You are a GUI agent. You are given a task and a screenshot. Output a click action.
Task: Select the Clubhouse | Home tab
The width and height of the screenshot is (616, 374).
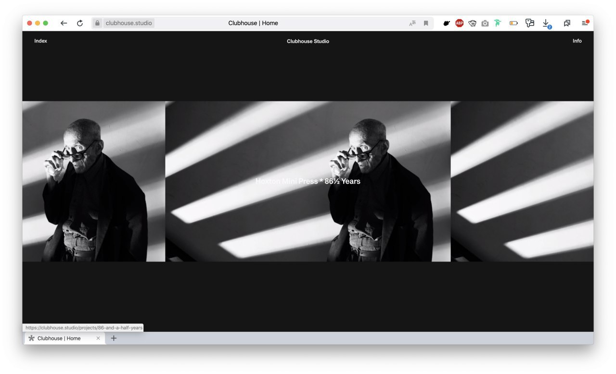point(64,338)
